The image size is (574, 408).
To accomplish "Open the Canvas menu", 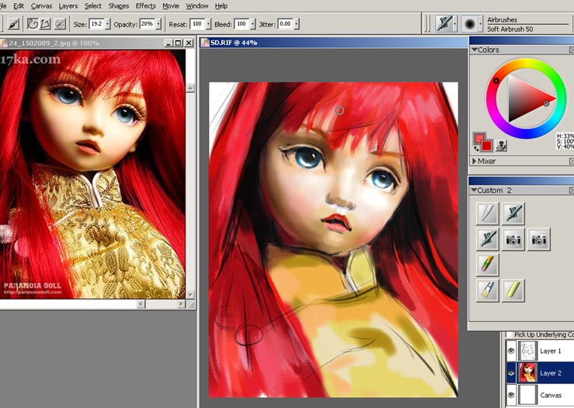I will click(x=41, y=6).
